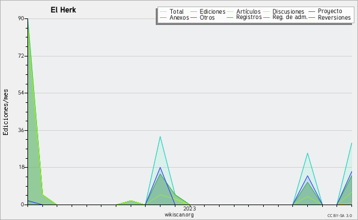
Task: Click the wikiscan.org caption
Action: (x=179, y=215)
